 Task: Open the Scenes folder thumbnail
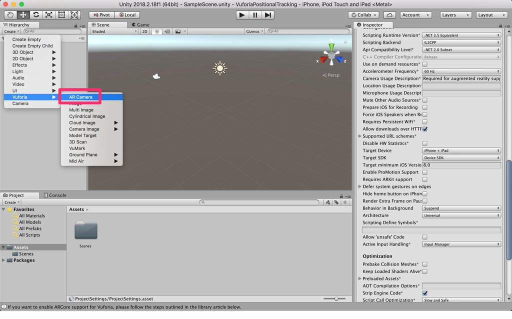click(85, 230)
